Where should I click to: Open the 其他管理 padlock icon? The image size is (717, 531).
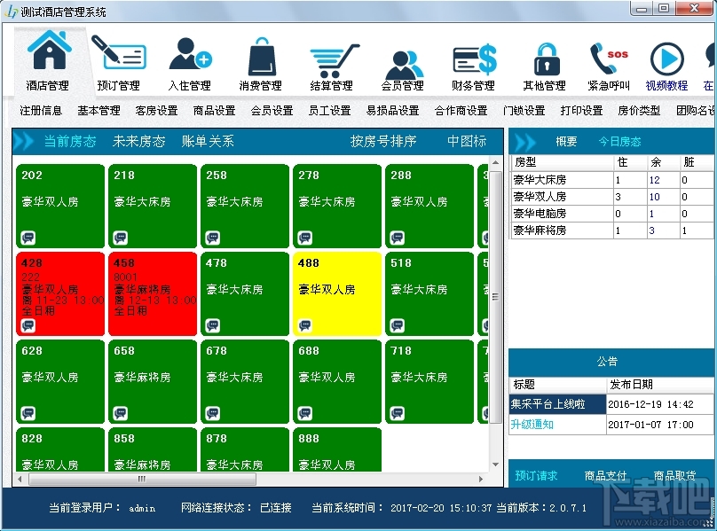[x=547, y=59]
